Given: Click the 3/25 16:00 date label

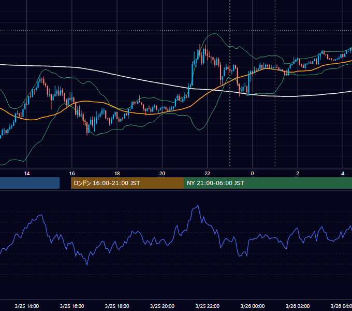Looking at the screenshot, I should point(72,306).
